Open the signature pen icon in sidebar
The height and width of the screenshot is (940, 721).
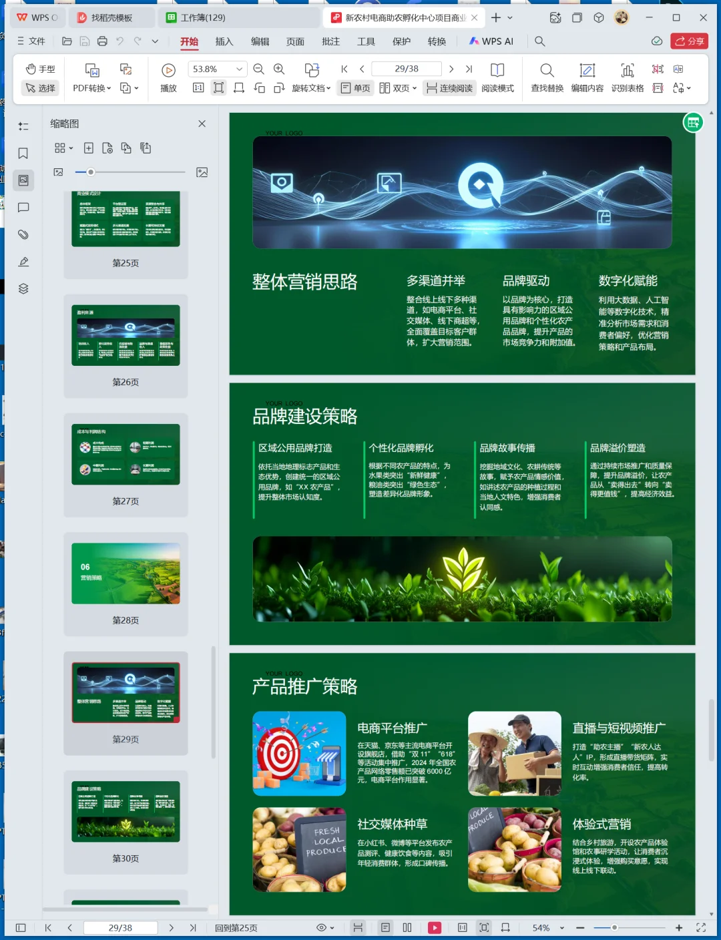(x=23, y=262)
